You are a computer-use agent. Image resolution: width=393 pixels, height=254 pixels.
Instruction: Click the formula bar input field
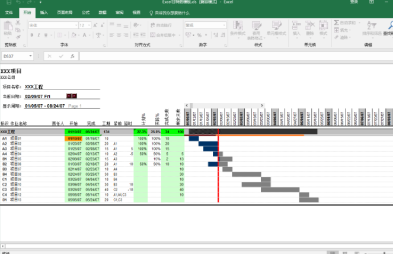tap(236, 56)
